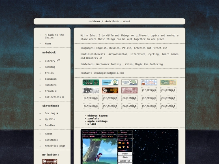Open the daisy flower badge link
This screenshot has width=219, height=164.
pos(110,83)
